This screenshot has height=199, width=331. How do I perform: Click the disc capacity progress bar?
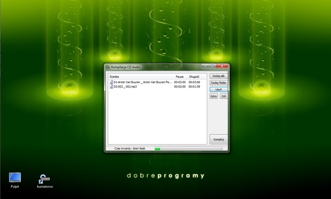188,148
